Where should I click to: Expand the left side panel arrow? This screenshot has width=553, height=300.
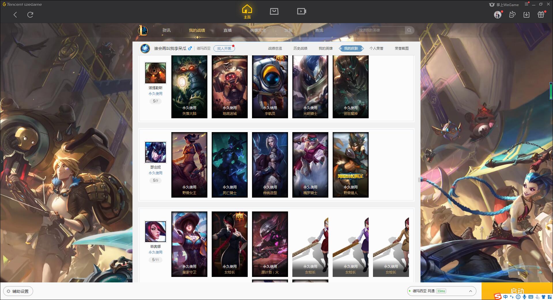coord(1,161)
